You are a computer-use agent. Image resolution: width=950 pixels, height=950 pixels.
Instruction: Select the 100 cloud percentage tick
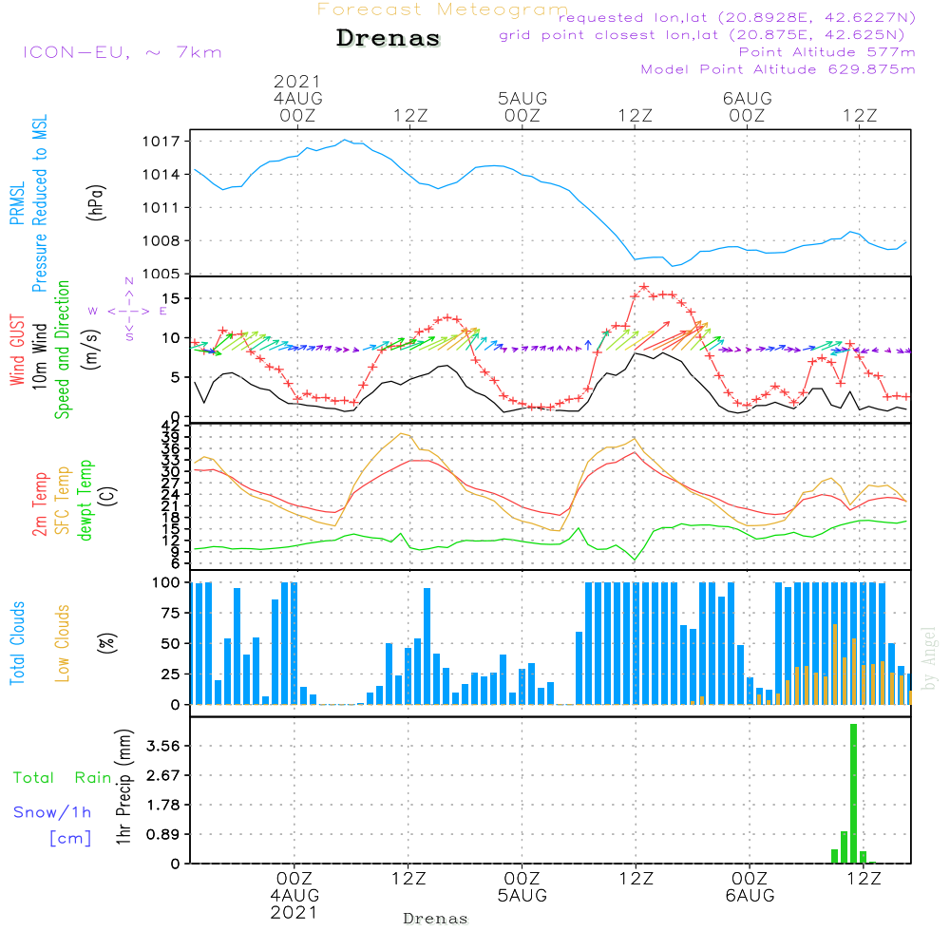166,583
